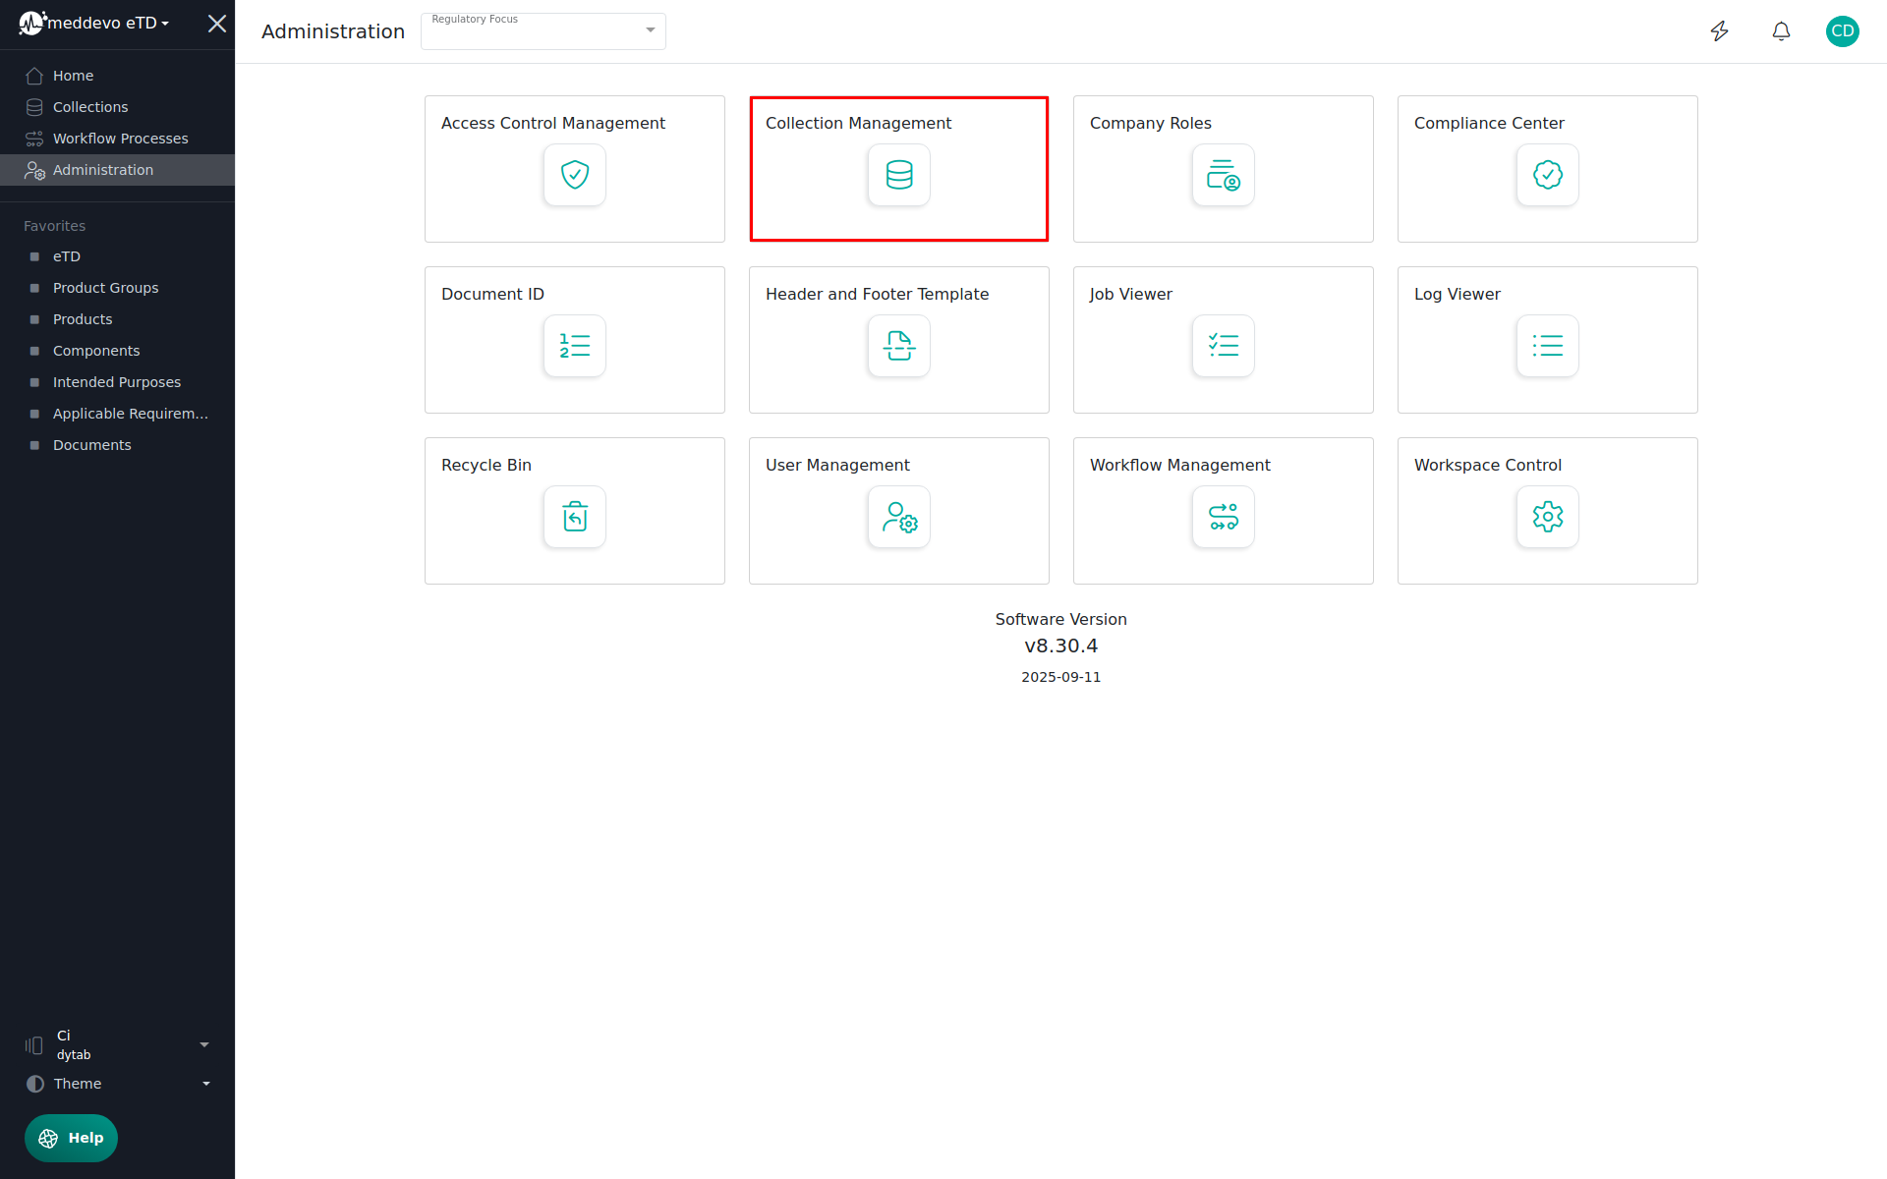This screenshot has height=1179, width=1887.
Task: Click the Workspace Control gear icon
Action: coord(1547,517)
